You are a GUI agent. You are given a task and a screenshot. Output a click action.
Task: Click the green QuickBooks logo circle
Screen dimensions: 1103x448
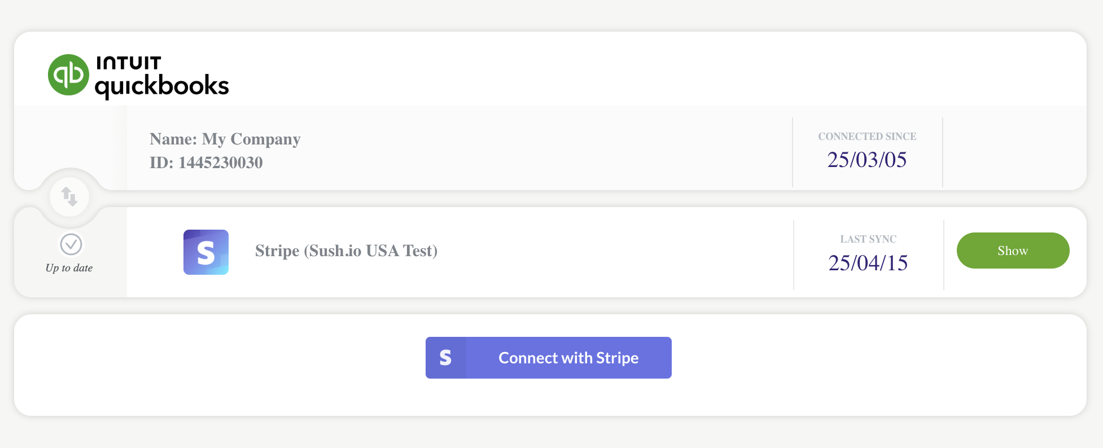click(x=68, y=75)
